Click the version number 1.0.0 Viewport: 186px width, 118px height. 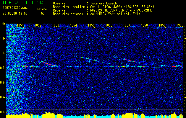tap(40, 2)
